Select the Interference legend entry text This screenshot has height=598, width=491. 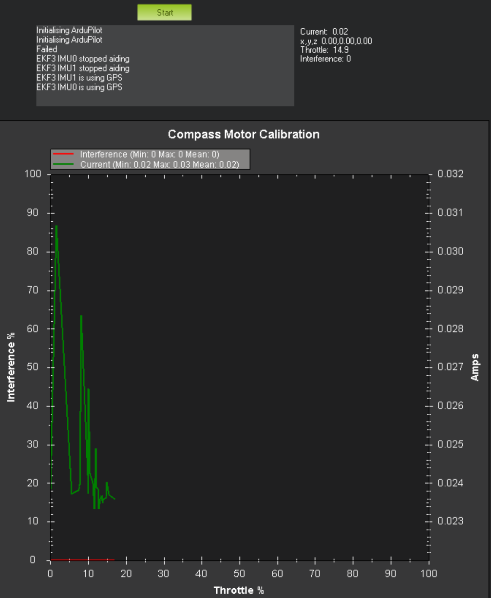(x=150, y=154)
